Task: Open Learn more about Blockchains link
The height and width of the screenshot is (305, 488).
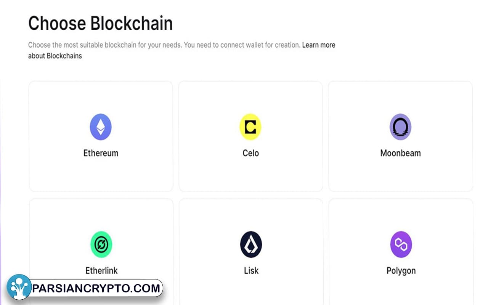Action: click(x=182, y=50)
